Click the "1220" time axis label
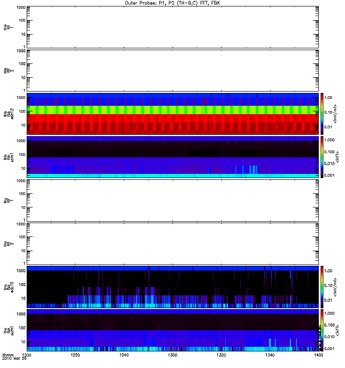Image resolution: width=345 pixels, height=368 pixels. (75, 355)
